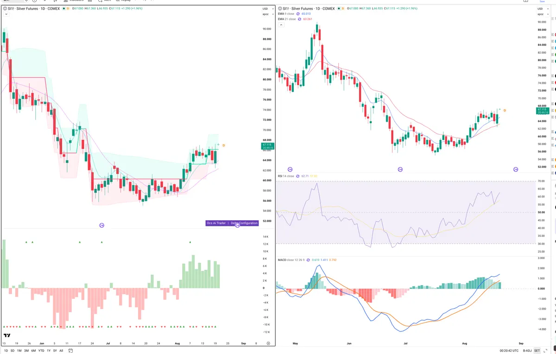Collapse the right chart's EMA legend arrow

pyautogui.click(x=280, y=25)
